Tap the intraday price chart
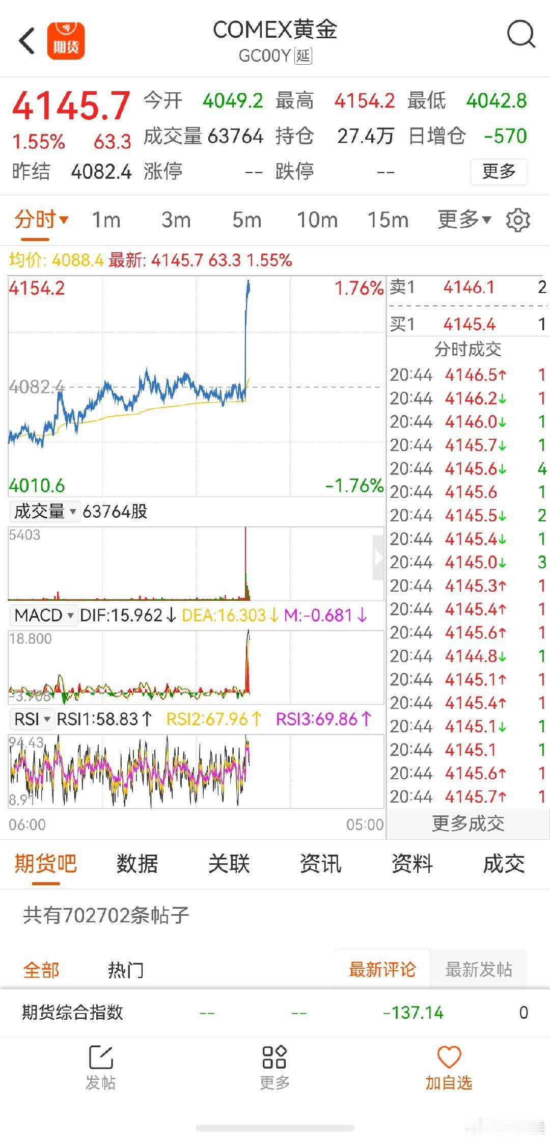 [x=196, y=387]
